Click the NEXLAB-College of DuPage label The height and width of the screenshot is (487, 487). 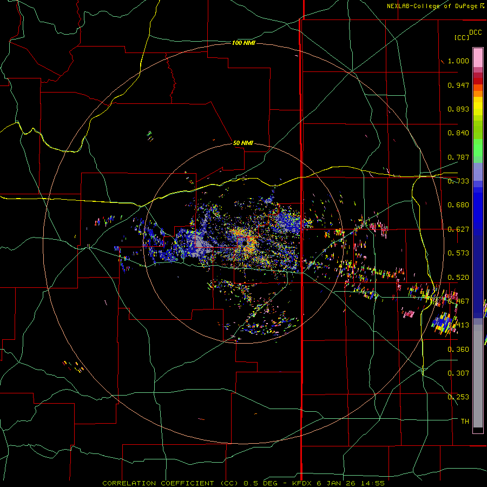tap(432, 6)
